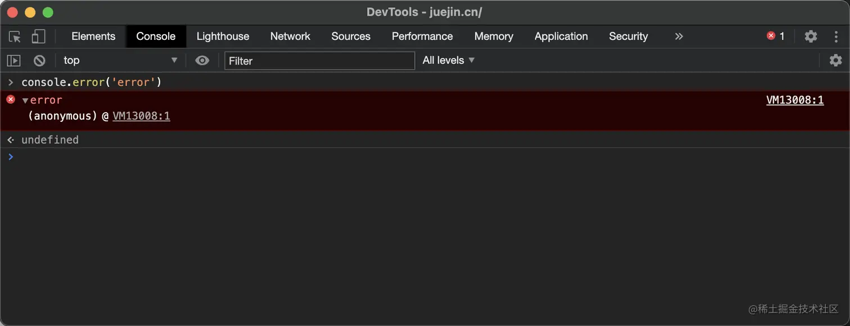
Task: Activate the inspect element picker icon
Action: pos(15,36)
